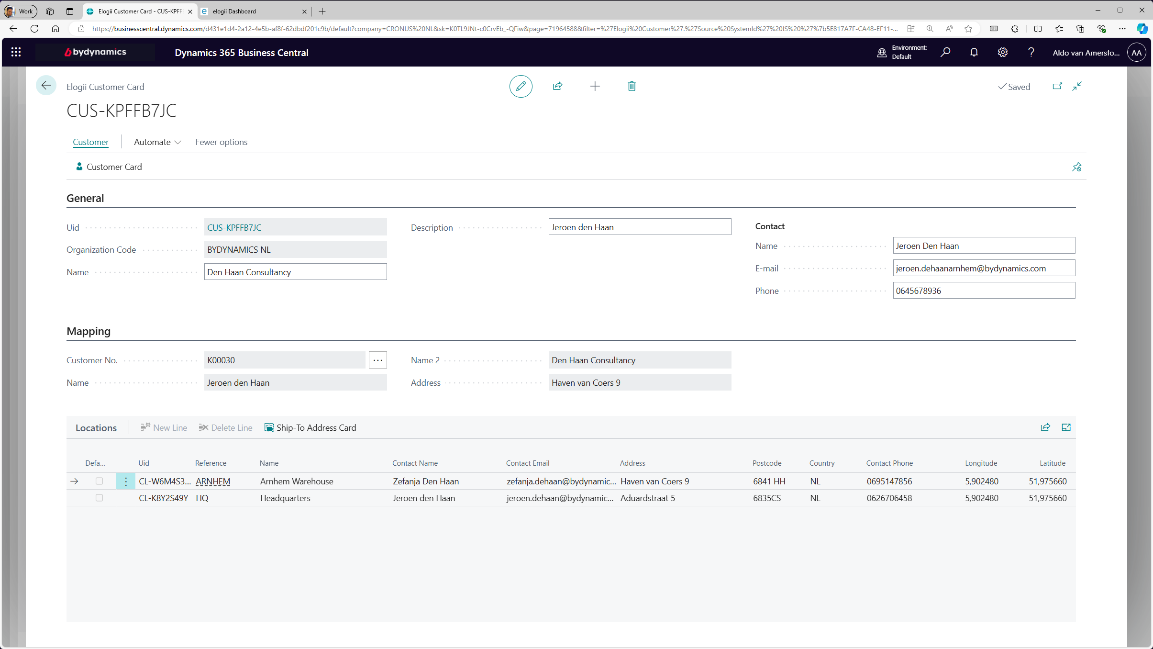Screen dimensions: 1153x649
Task: Click Fewer options link
Action: tap(221, 142)
